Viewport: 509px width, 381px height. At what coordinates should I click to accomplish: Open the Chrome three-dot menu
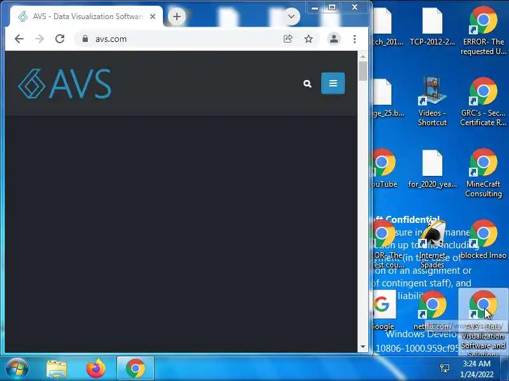pos(354,39)
